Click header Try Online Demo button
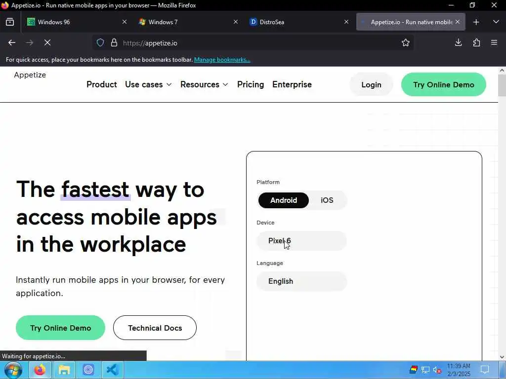The height and width of the screenshot is (379, 506). pyautogui.click(x=443, y=84)
